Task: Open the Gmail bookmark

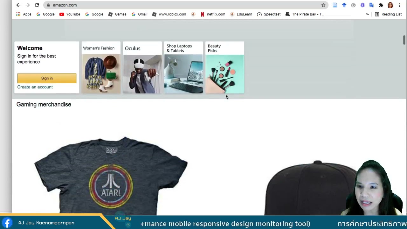Action: tap(140, 14)
